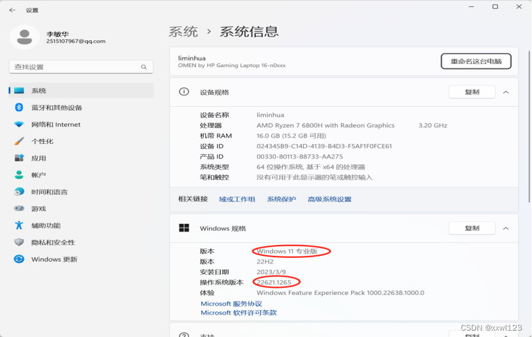Go back with the arrow icon
532x337 pixels.
(x=13, y=10)
